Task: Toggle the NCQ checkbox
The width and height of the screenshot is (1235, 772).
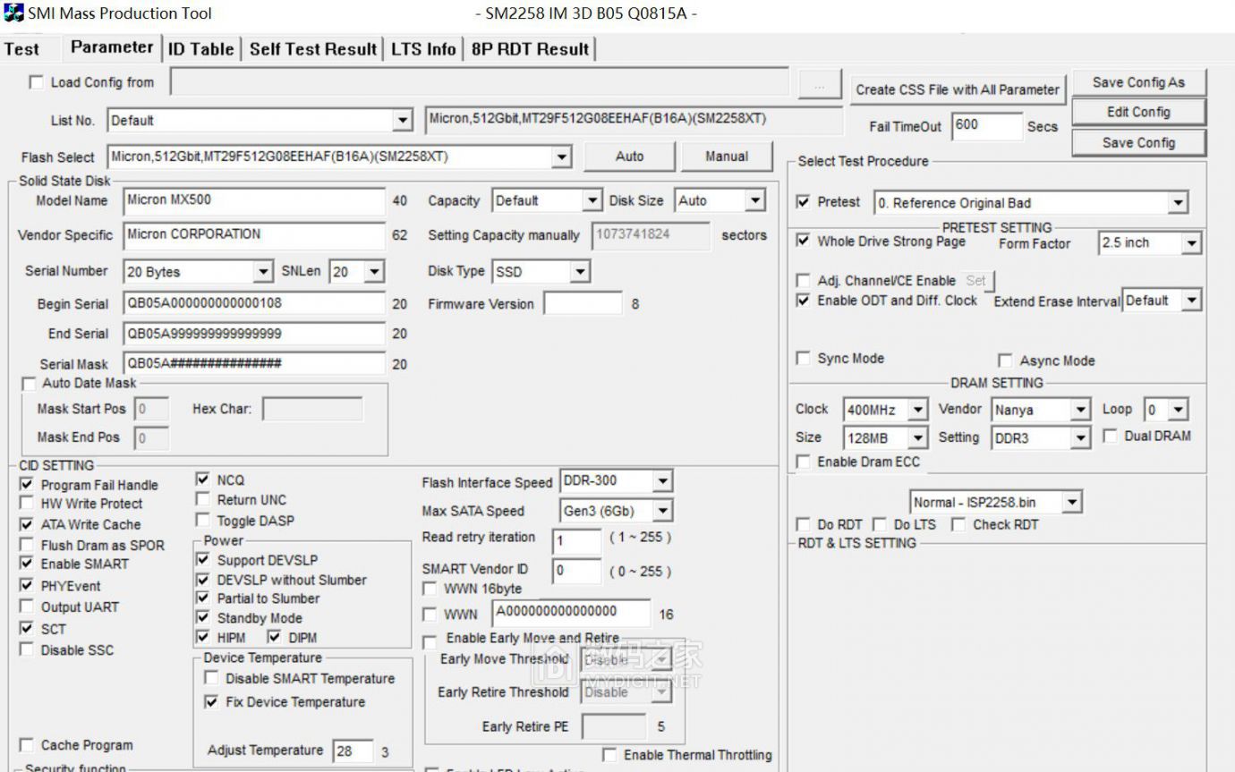Action: click(203, 479)
